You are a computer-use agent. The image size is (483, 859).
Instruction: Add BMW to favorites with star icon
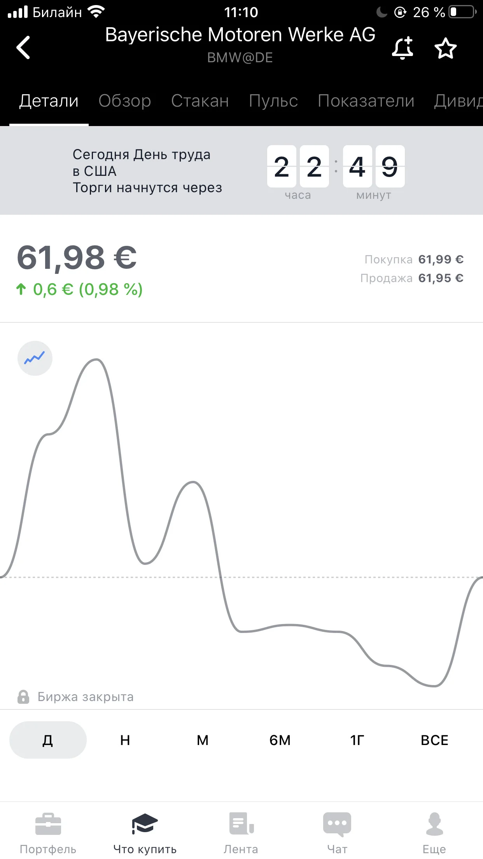(445, 48)
